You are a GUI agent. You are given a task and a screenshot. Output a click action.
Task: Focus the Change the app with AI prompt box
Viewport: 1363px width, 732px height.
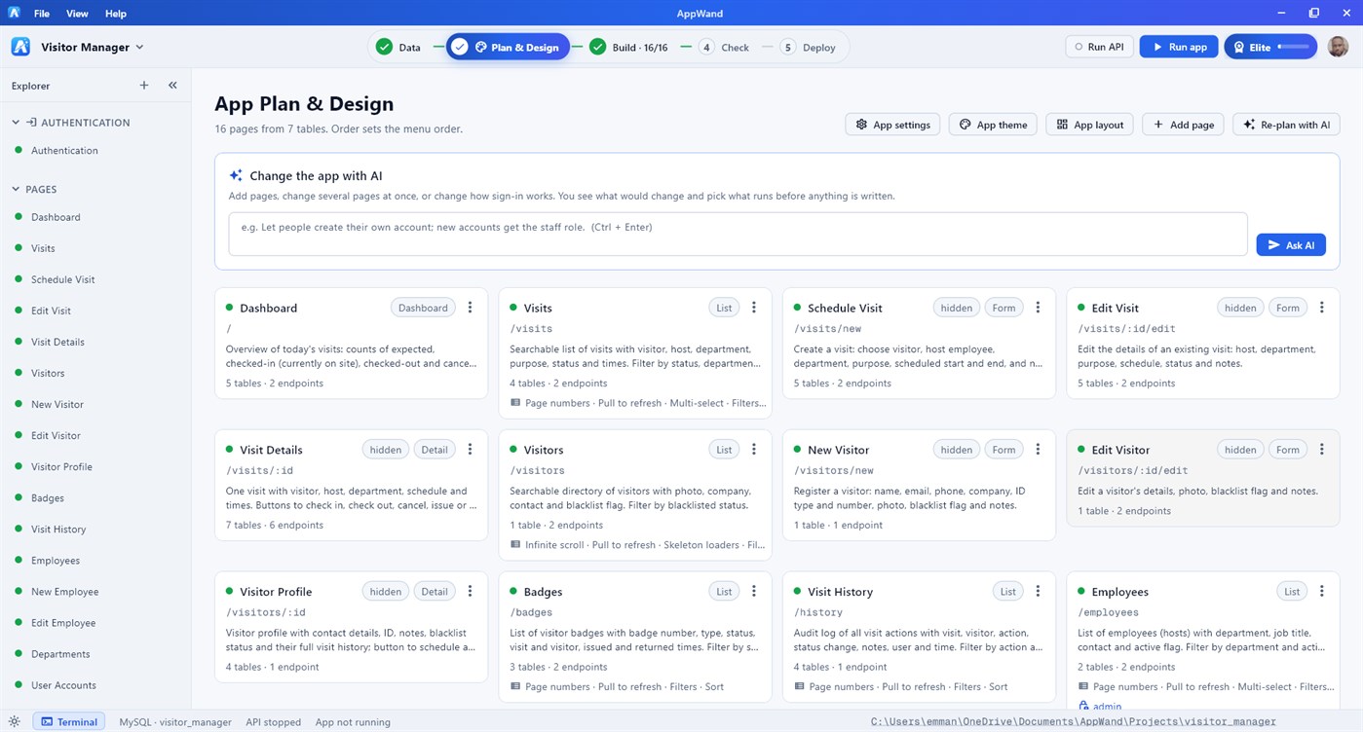[x=738, y=235]
